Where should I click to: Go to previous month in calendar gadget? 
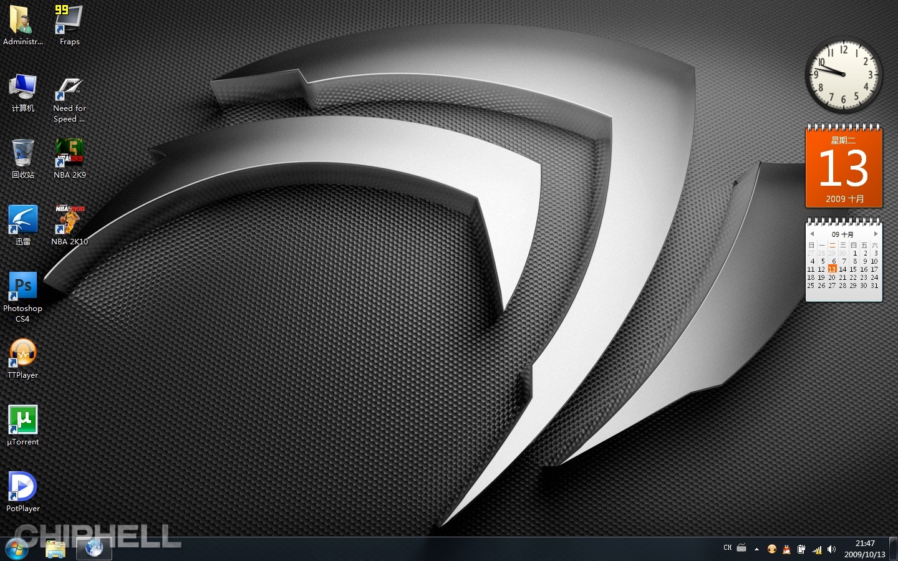tap(812, 234)
